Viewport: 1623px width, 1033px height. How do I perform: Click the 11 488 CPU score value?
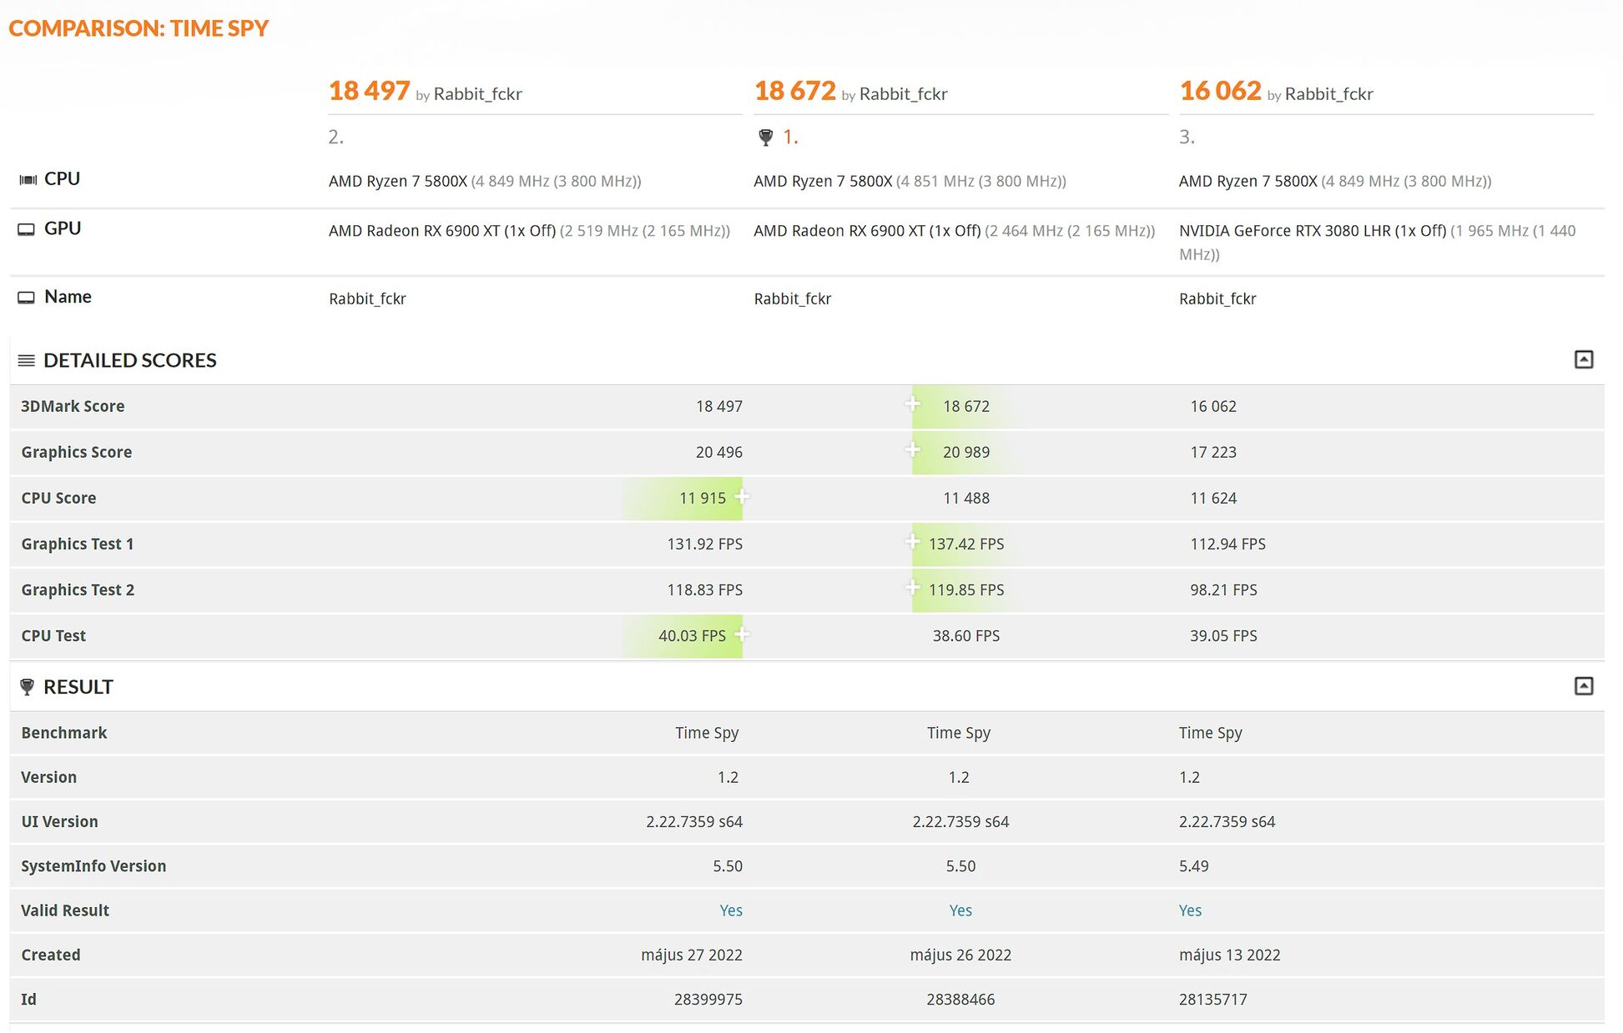[x=966, y=498]
